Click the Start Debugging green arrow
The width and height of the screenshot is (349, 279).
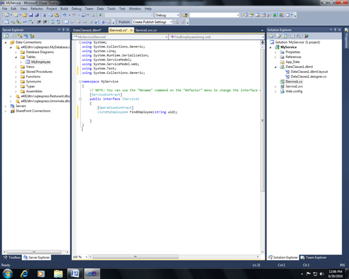[100, 15]
